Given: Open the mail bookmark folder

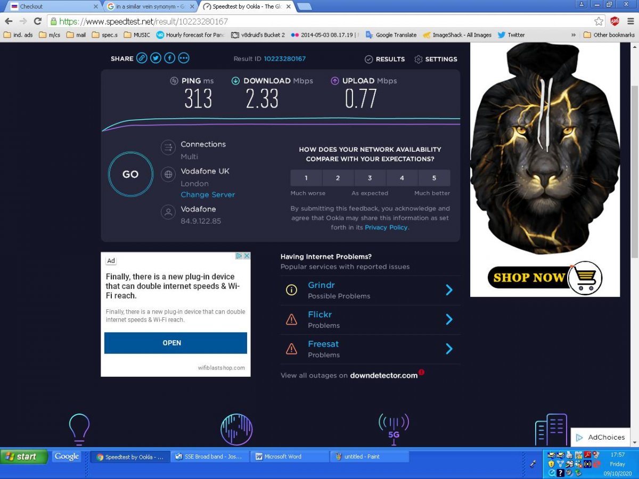Looking at the screenshot, I should (x=76, y=35).
